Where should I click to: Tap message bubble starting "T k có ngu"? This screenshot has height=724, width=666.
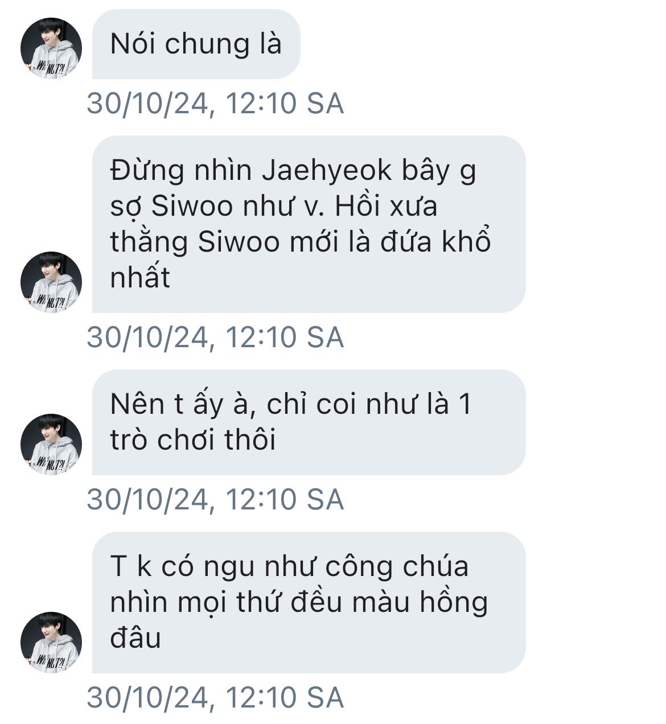tap(309, 602)
